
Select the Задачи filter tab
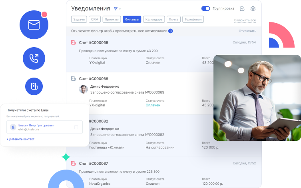[79, 19]
